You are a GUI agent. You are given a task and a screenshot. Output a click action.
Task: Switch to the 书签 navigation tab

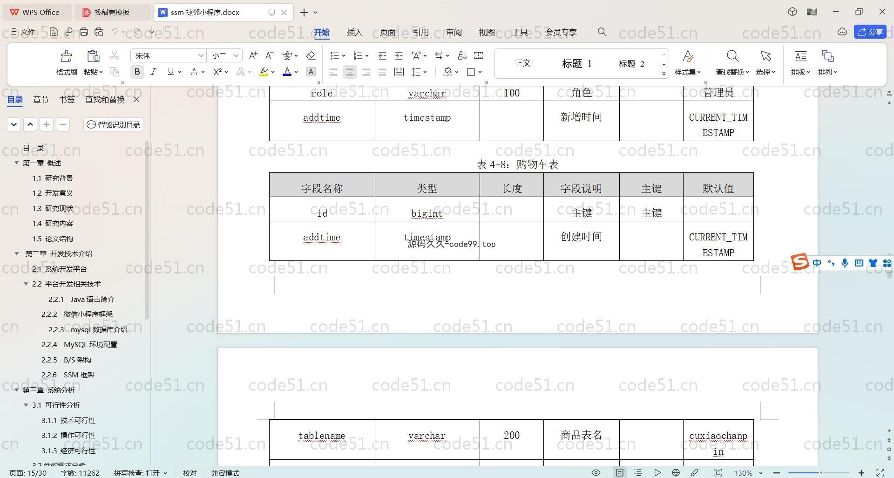tap(67, 99)
